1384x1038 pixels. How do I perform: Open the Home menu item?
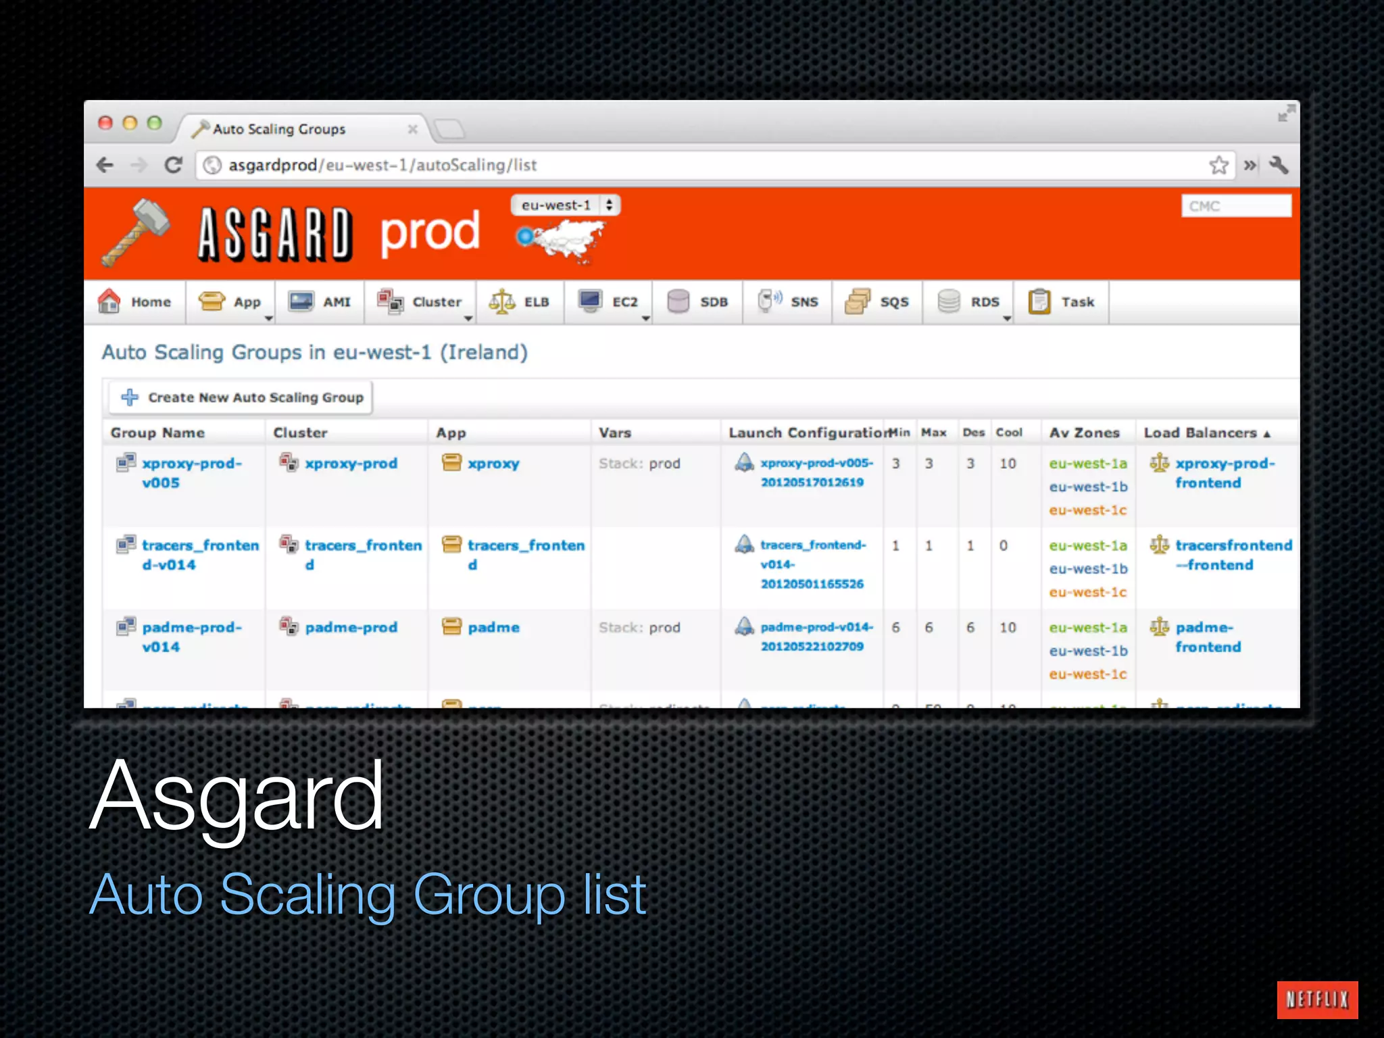135,301
